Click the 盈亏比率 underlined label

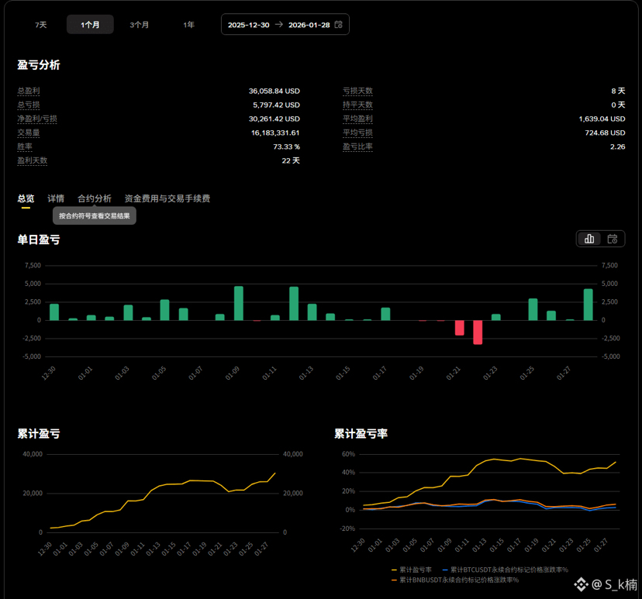357,146
